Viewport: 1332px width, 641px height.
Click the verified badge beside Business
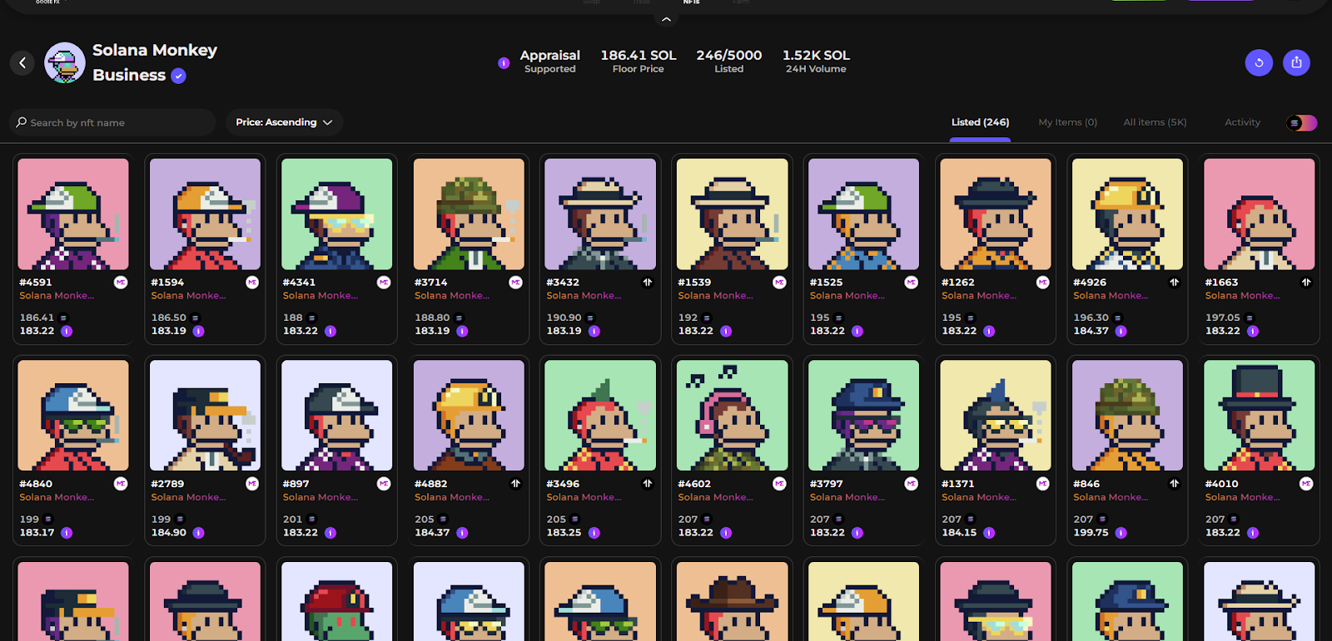[178, 76]
